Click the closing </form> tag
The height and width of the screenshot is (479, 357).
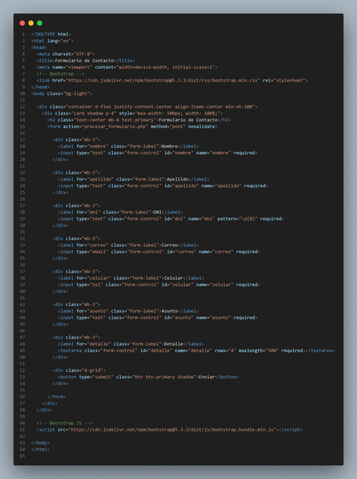click(56, 397)
